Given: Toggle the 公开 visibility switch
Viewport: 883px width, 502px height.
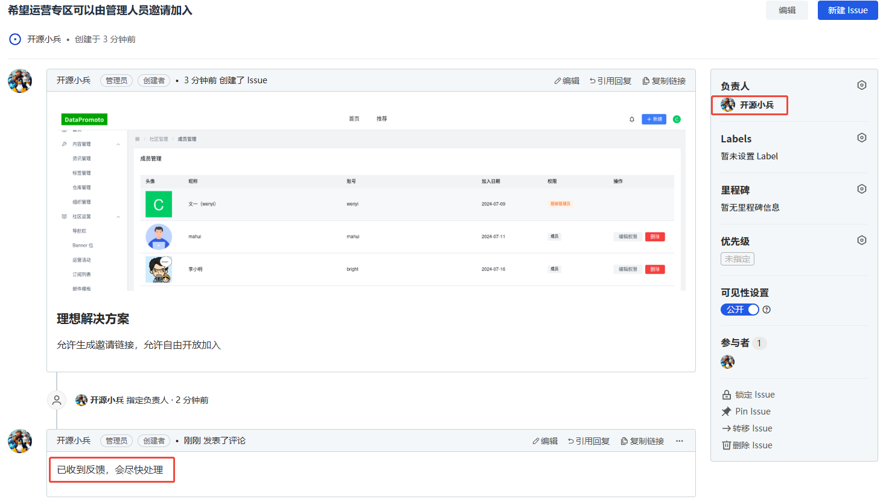Looking at the screenshot, I should click(739, 310).
